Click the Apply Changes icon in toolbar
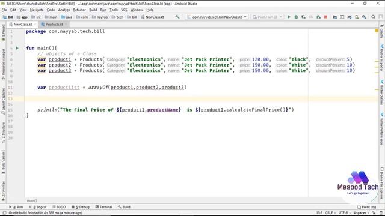Screen dimensions: 385x216 tap(318, 17)
